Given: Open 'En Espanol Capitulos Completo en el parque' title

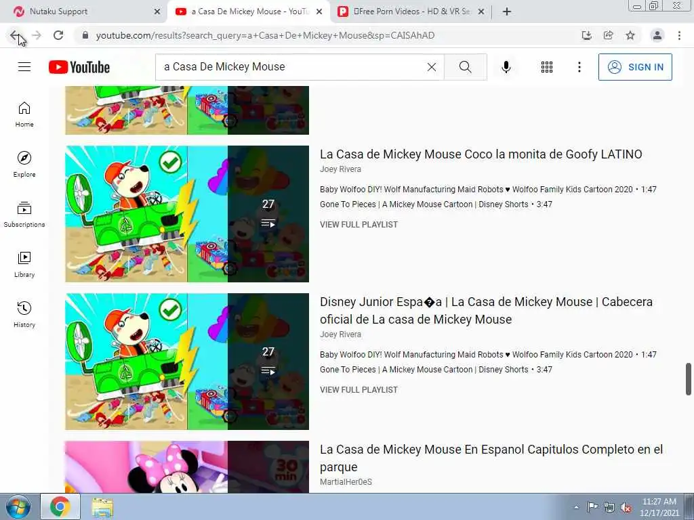Looking at the screenshot, I should [491, 458].
